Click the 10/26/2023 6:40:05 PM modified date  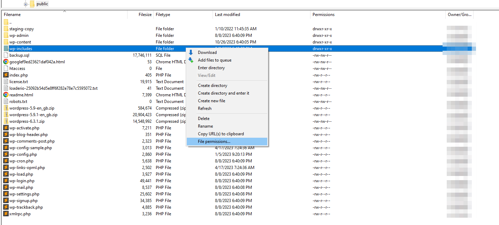[x=236, y=42]
